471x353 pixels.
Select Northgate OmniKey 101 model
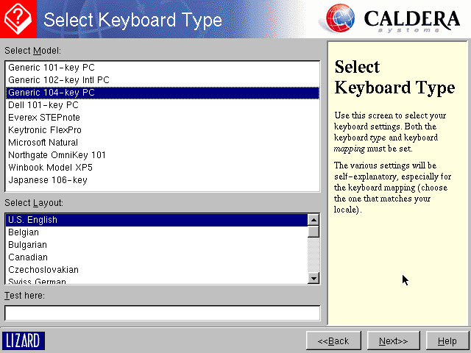[x=57, y=155]
